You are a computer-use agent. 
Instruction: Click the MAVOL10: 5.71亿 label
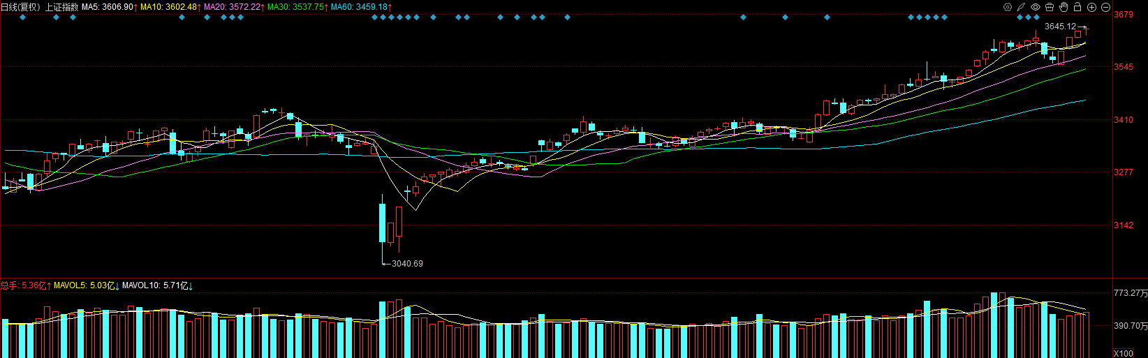click(x=155, y=285)
